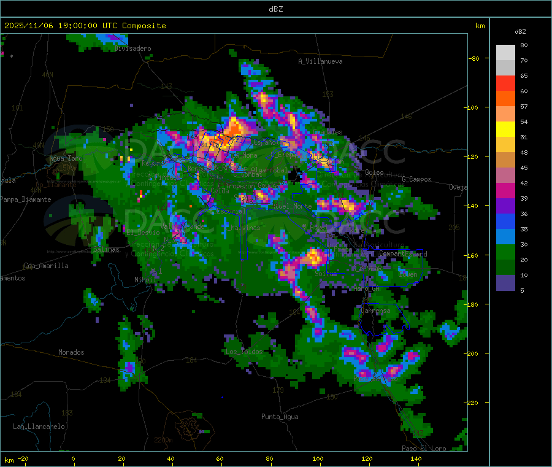
Task: Click the Soitue place label
Action: click(x=326, y=274)
